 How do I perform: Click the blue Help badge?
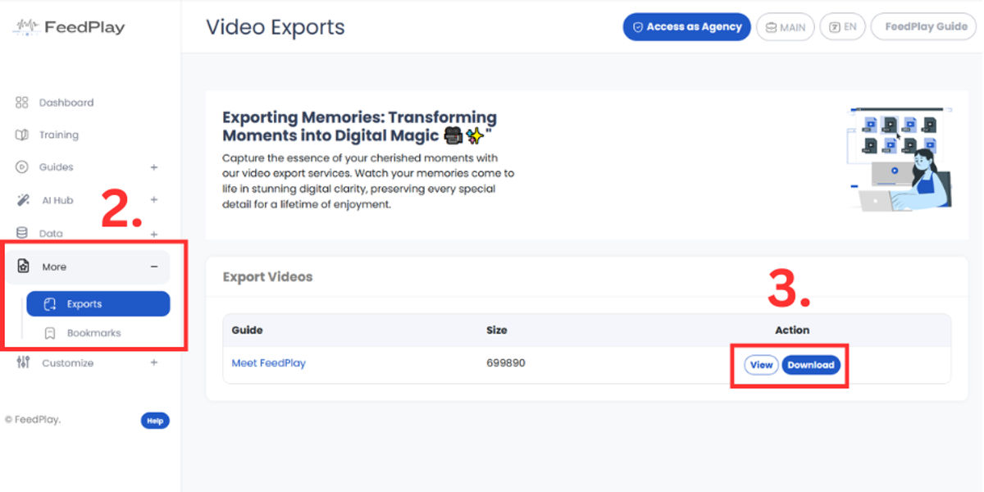point(155,421)
